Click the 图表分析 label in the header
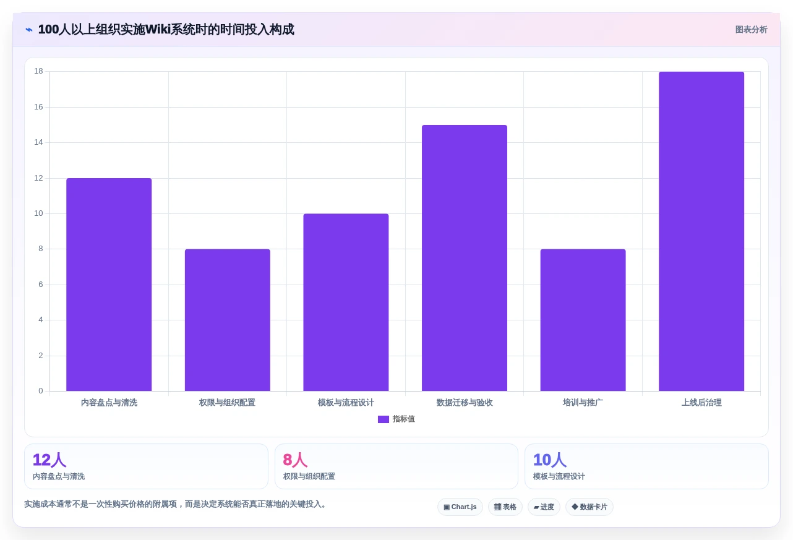Screen dimensions: 793x540 click(751, 30)
